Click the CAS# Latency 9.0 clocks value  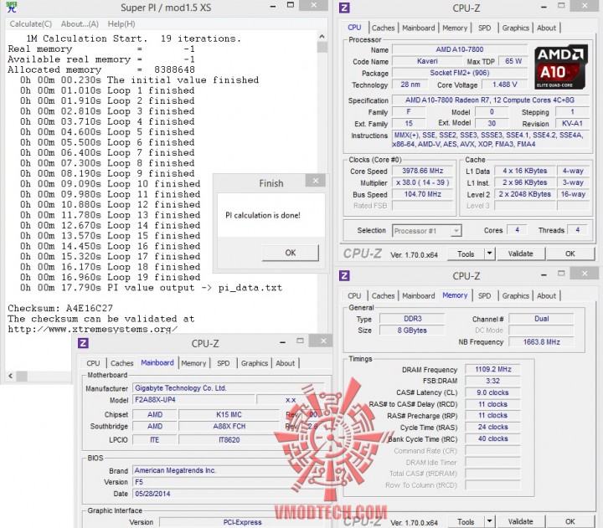[x=493, y=392]
